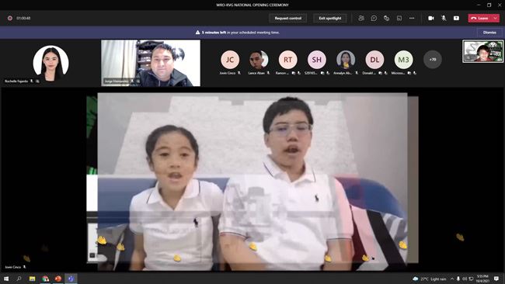Image resolution: width=505 pixels, height=284 pixels.
Task: Open the meeting chat
Action: coord(374,19)
